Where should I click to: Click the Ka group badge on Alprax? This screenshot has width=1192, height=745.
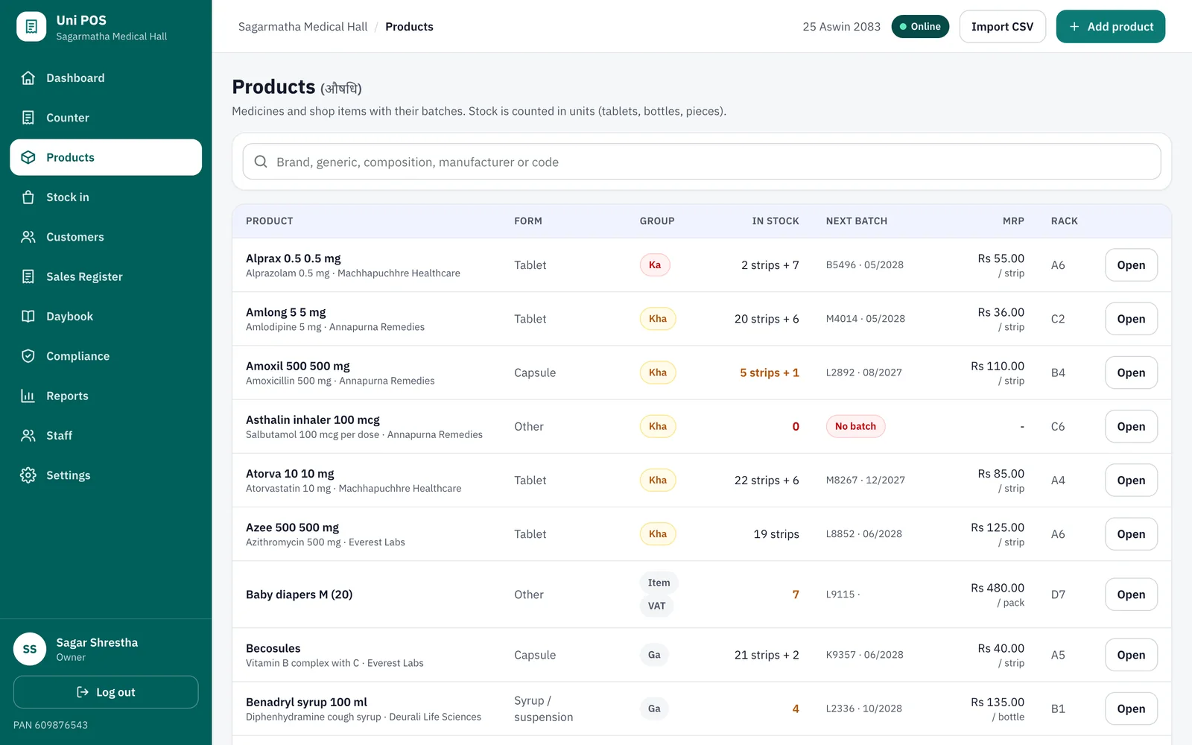click(655, 265)
